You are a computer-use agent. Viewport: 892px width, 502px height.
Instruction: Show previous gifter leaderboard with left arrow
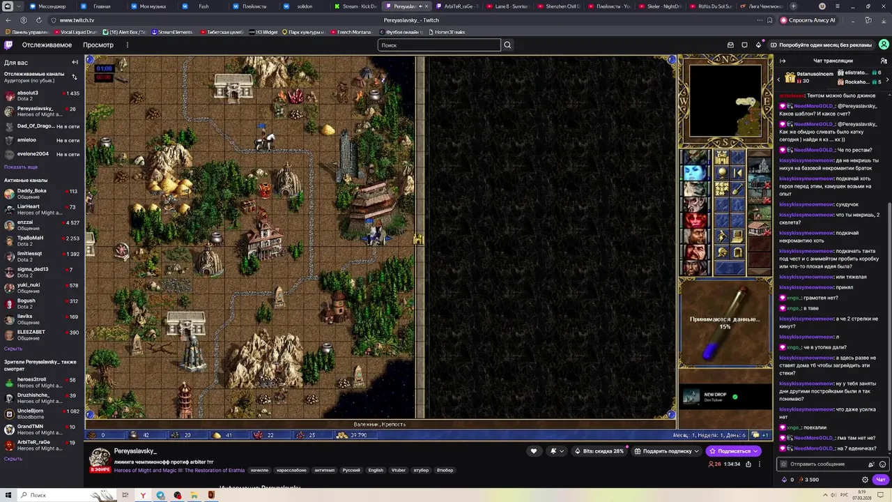tap(779, 79)
